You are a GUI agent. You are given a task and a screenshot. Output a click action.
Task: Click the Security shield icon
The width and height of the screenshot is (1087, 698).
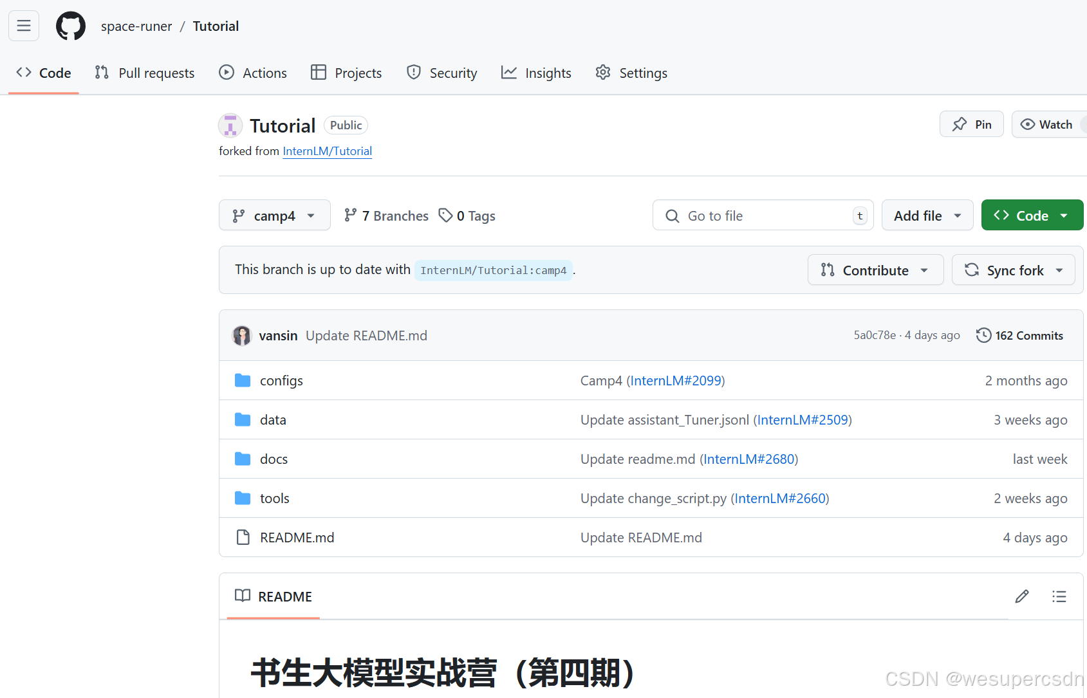tap(414, 72)
